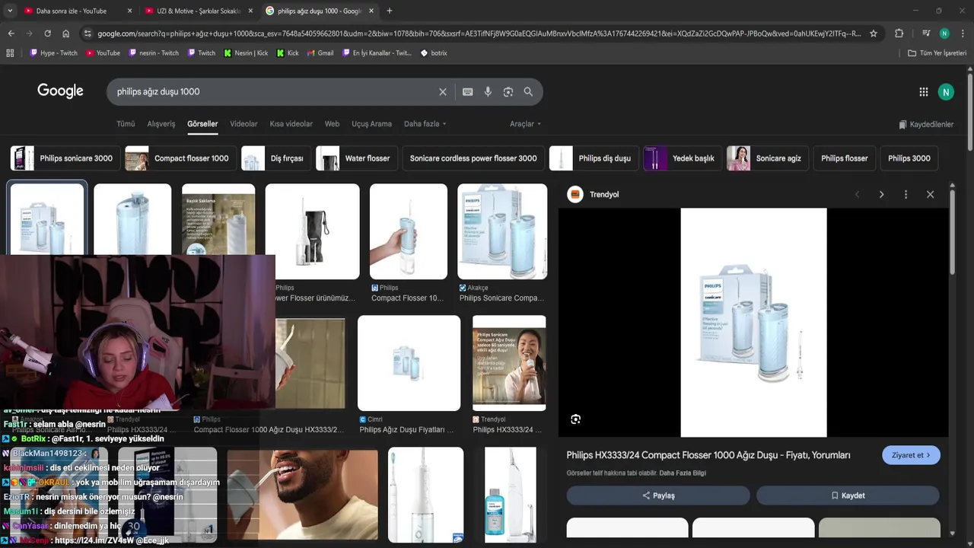The image size is (974, 548).
Task: Expand the Araçlar tools dropdown
Action: 525,124
